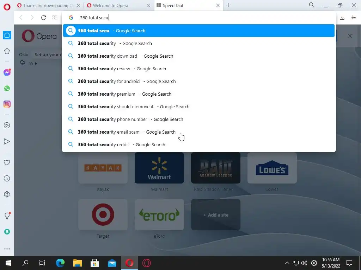Viewport: 361px width, 270px height.
Task: Open Instagram in the sidebar
Action: click(7, 104)
